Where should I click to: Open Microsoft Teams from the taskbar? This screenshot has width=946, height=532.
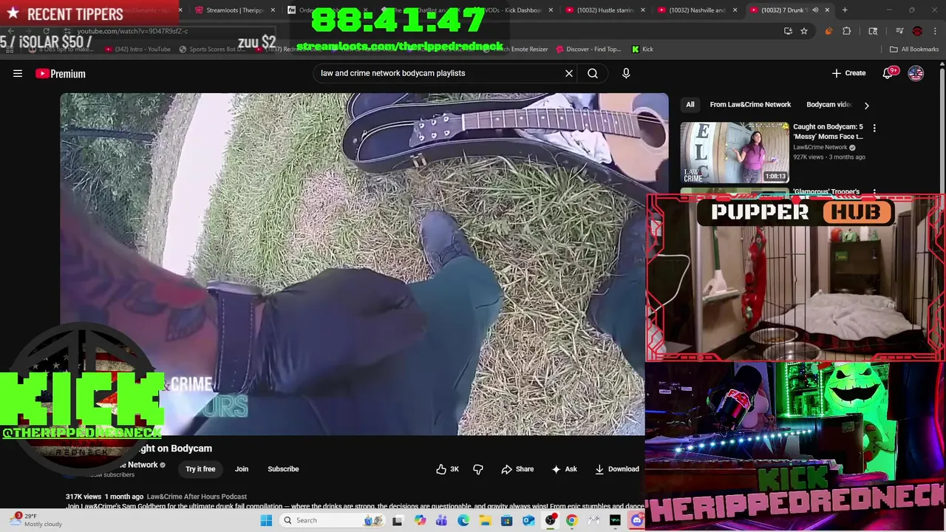tap(441, 520)
